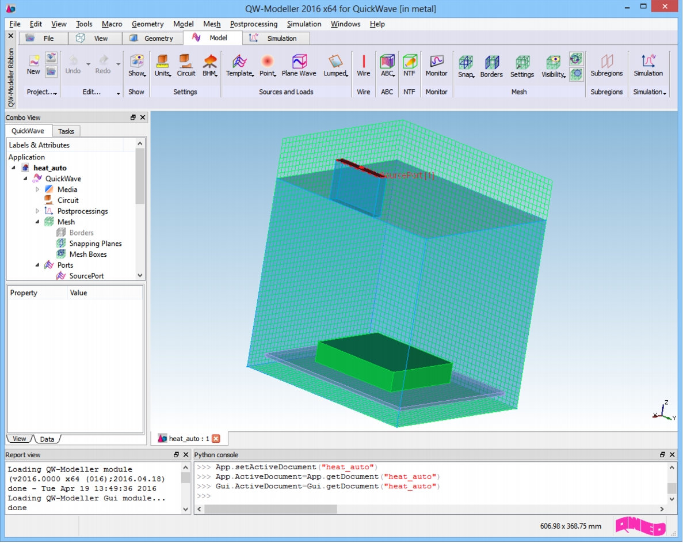Click the save-to-disk icon beside New
Image resolution: width=683 pixels, height=543 pixels.
tap(51, 58)
